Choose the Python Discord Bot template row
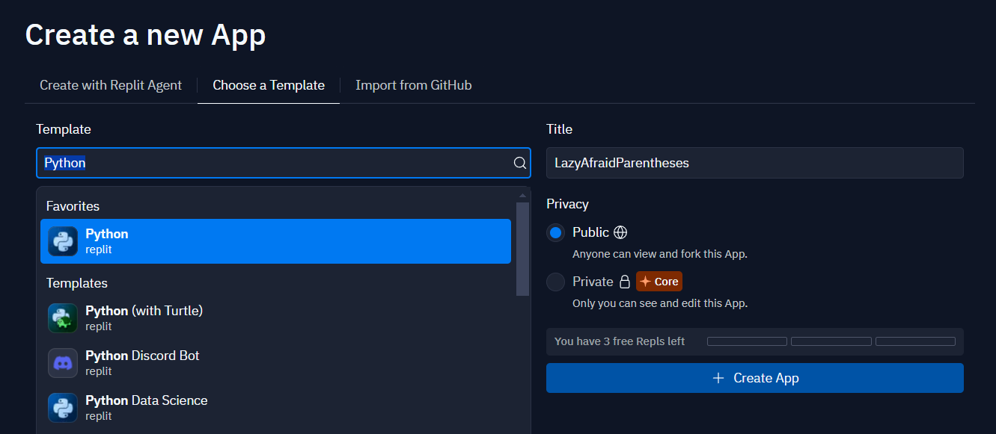996x434 pixels. 275,363
